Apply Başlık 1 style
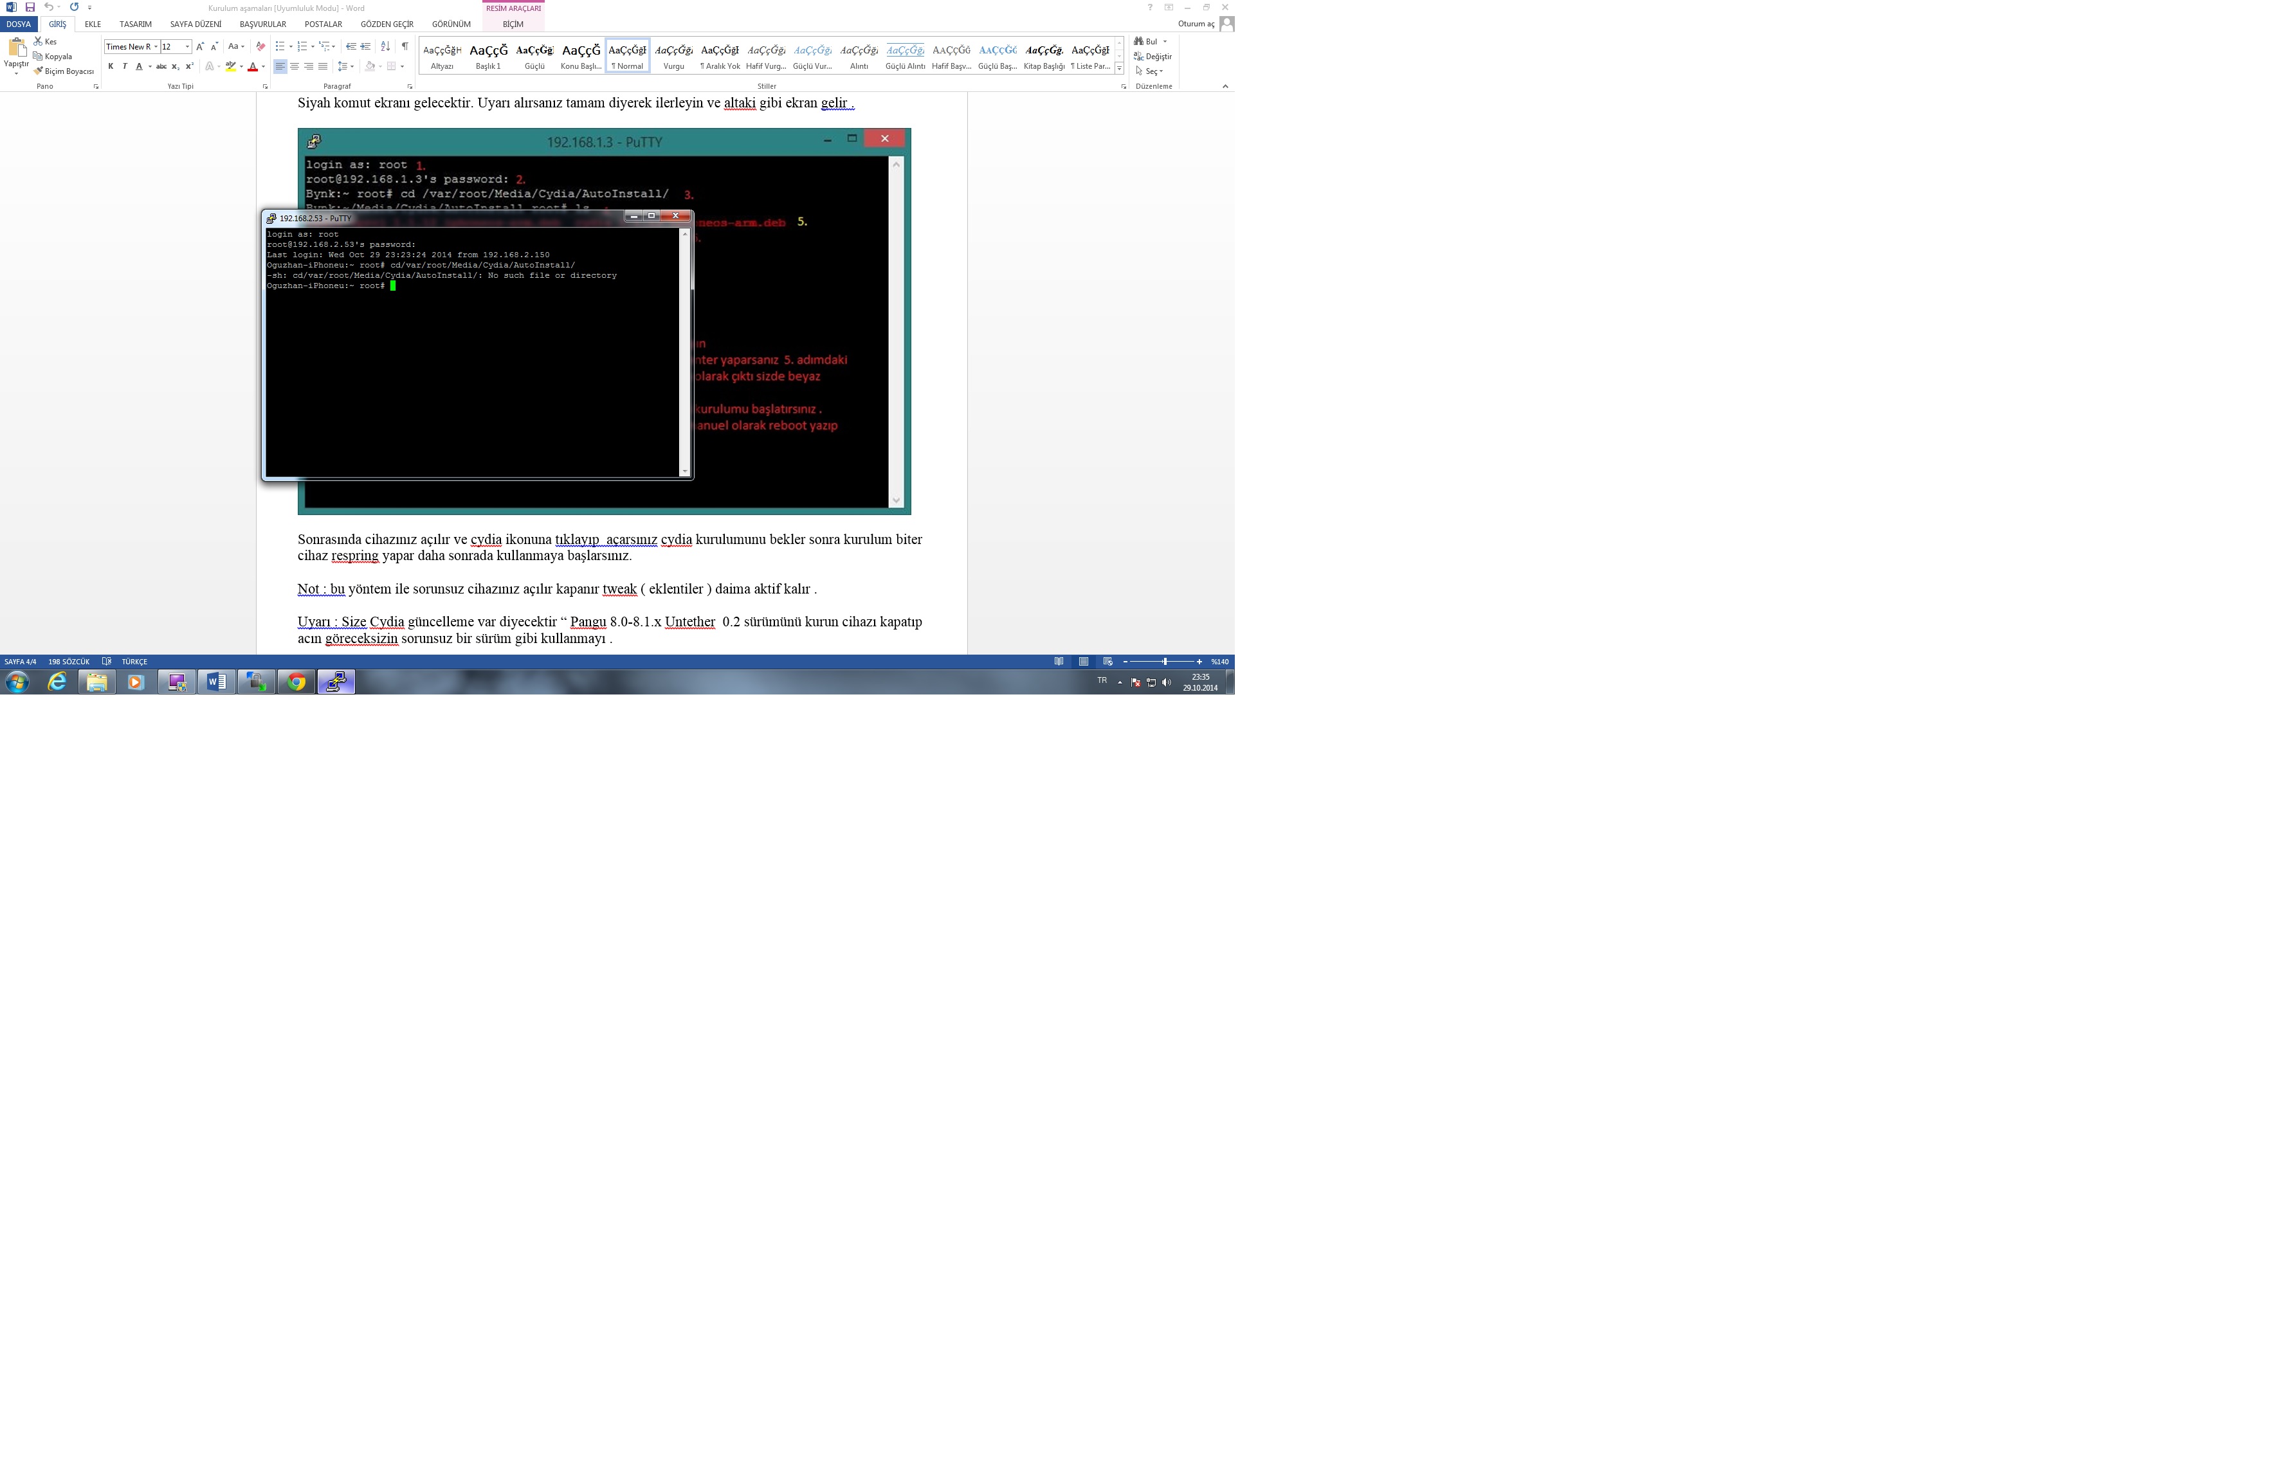Viewport: 2269px width, 1479px height. (488, 56)
